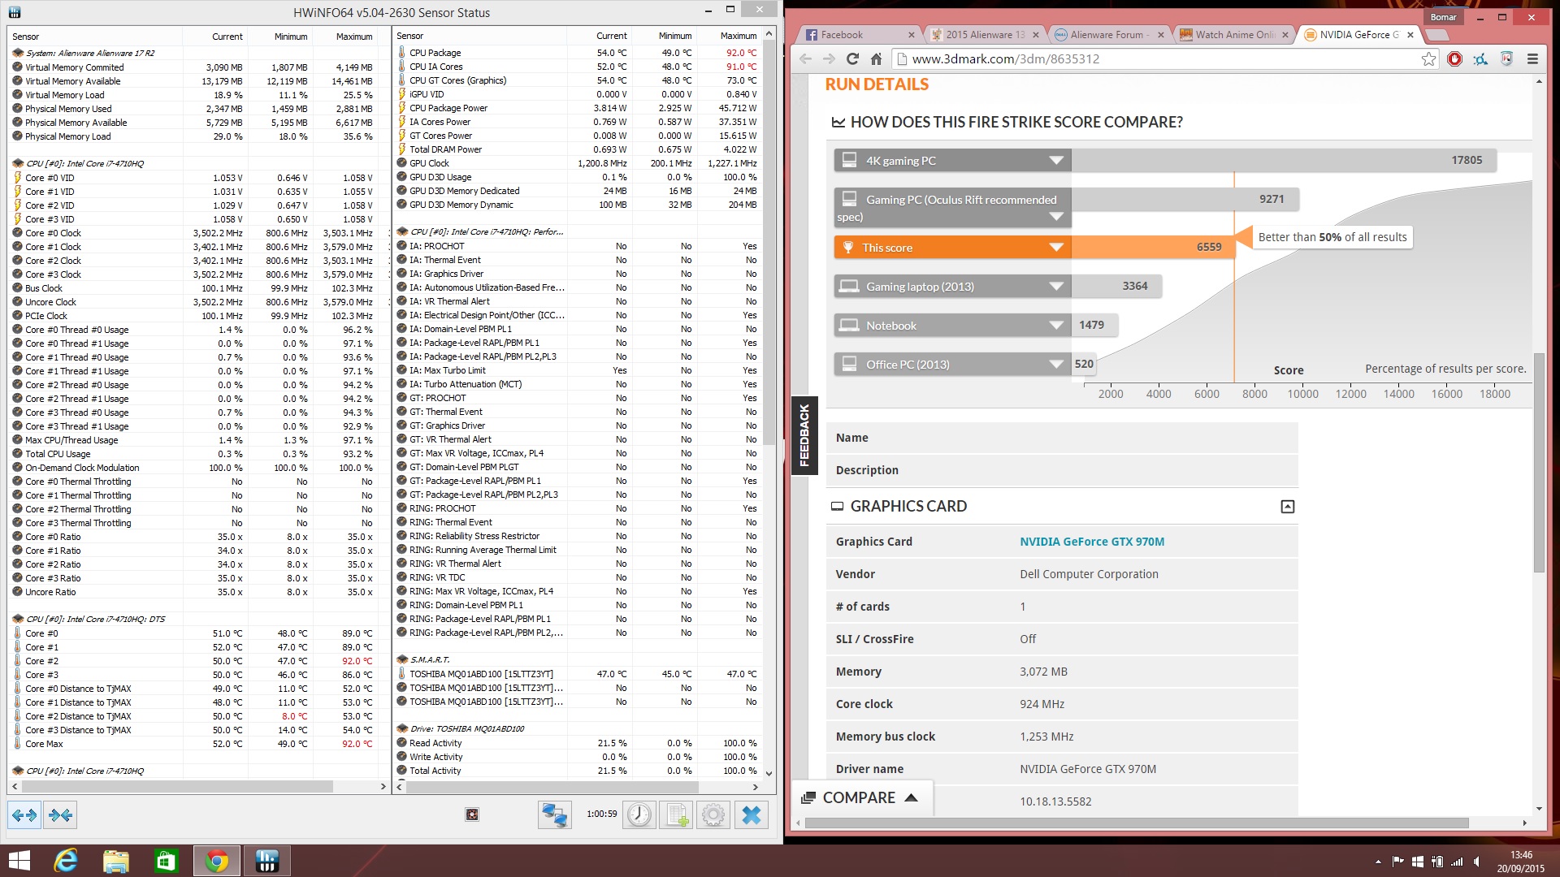Click Chrome back arrow
Screen dimensions: 1560x877
click(x=805, y=58)
